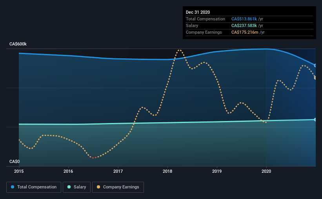This screenshot has height=199, width=322.
Task: Click the red low point on earnings line
Action: click(x=94, y=158)
